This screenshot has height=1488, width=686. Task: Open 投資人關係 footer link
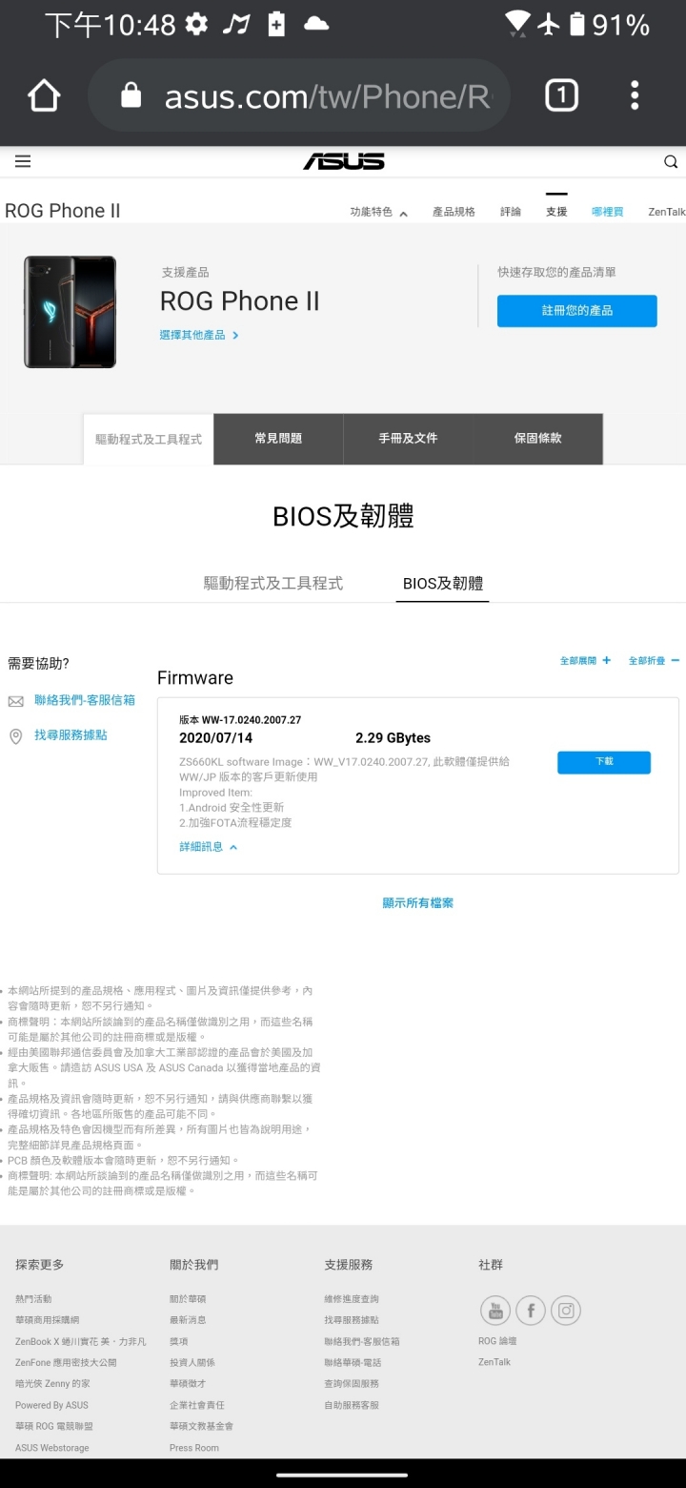(x=192, y=1362)
